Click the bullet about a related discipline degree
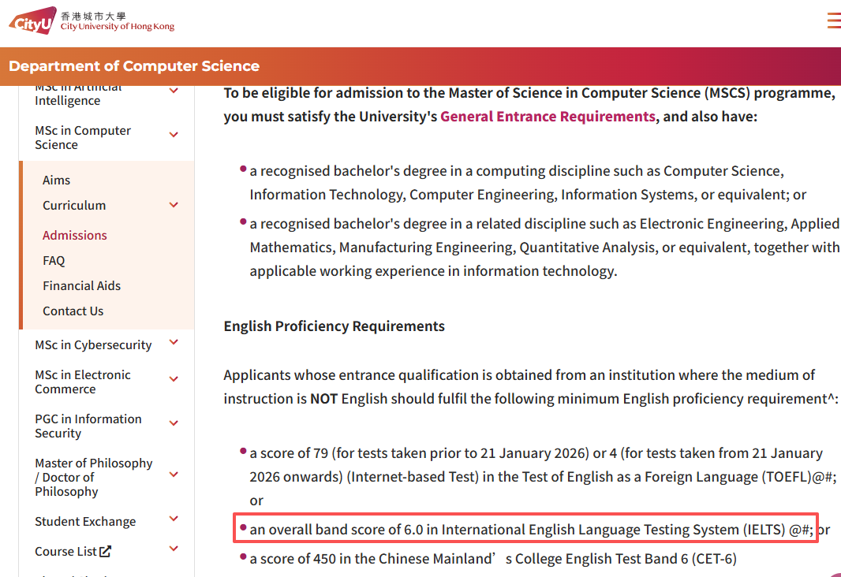Image resolution: width=841 pixels, height=577 pixels. (544, 247)
